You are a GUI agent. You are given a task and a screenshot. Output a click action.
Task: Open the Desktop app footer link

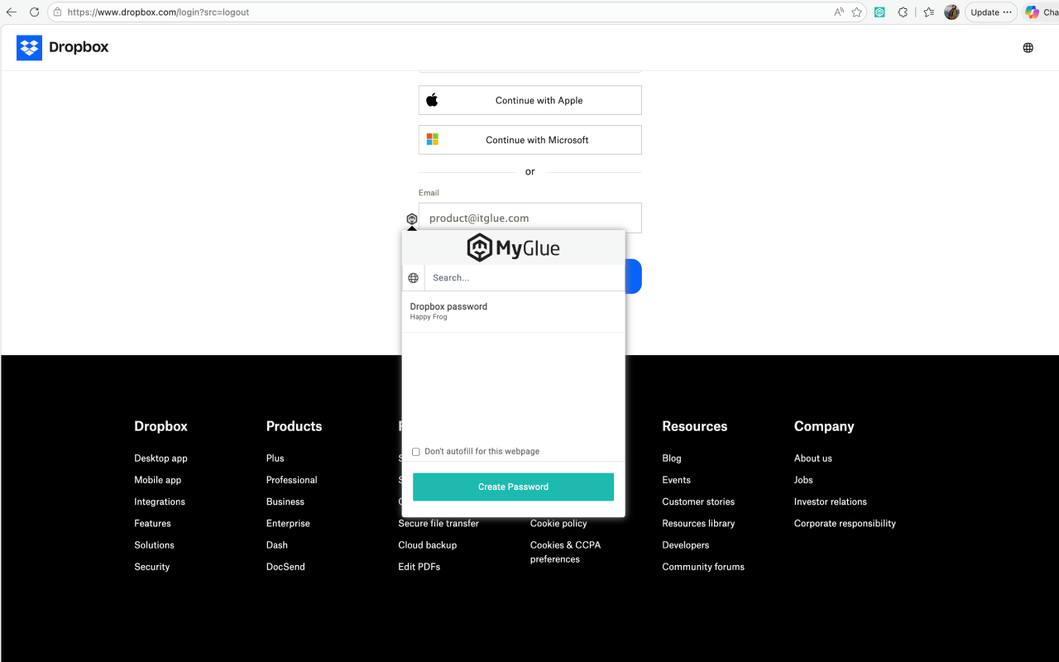(x=161, y=458)
